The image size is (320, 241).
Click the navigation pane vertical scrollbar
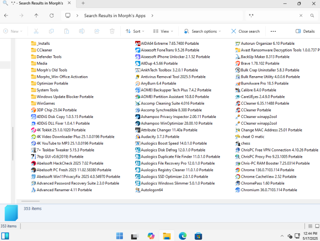pyautogui.click(x=13, y=144)
